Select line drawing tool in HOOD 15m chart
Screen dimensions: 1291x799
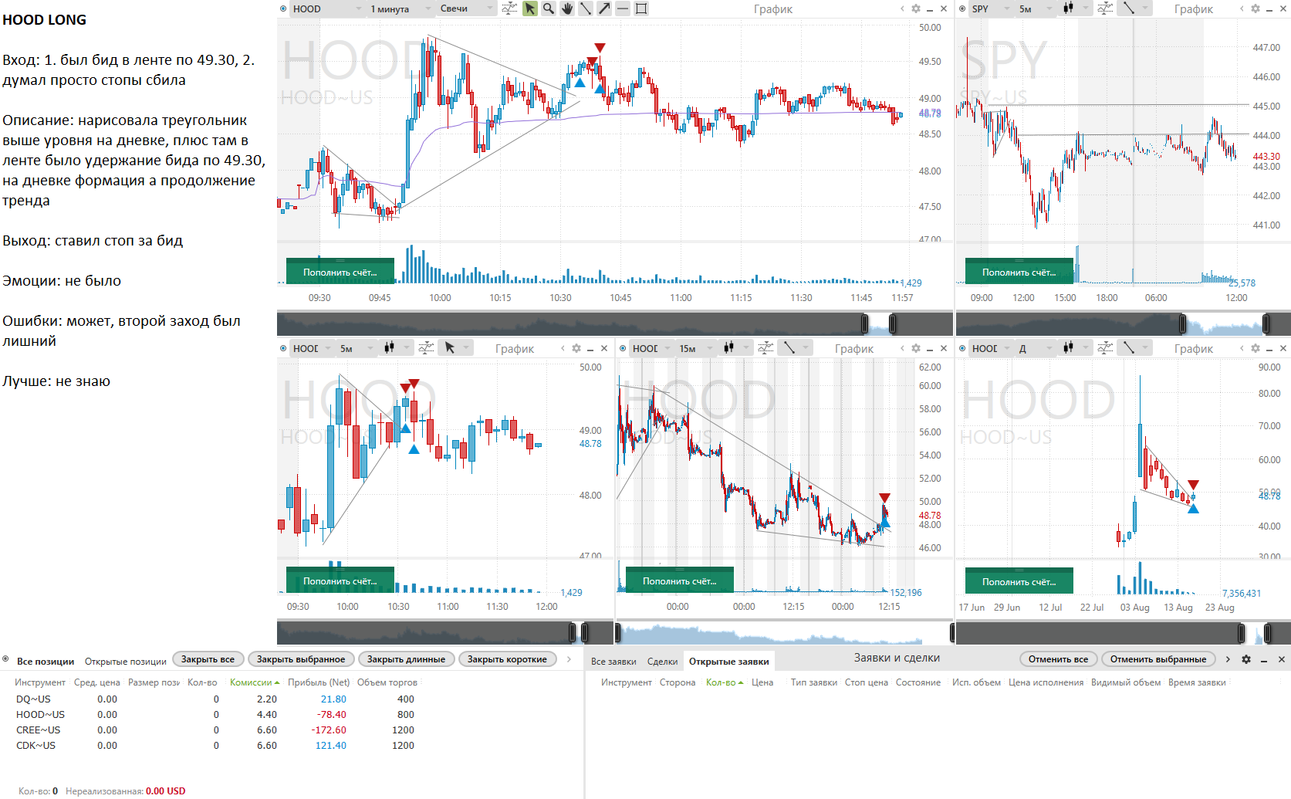789,348
